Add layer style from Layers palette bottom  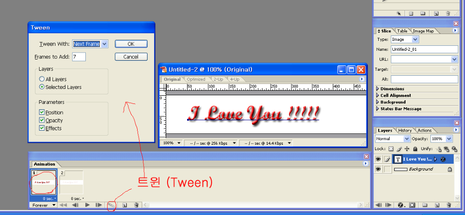[401, 205]
